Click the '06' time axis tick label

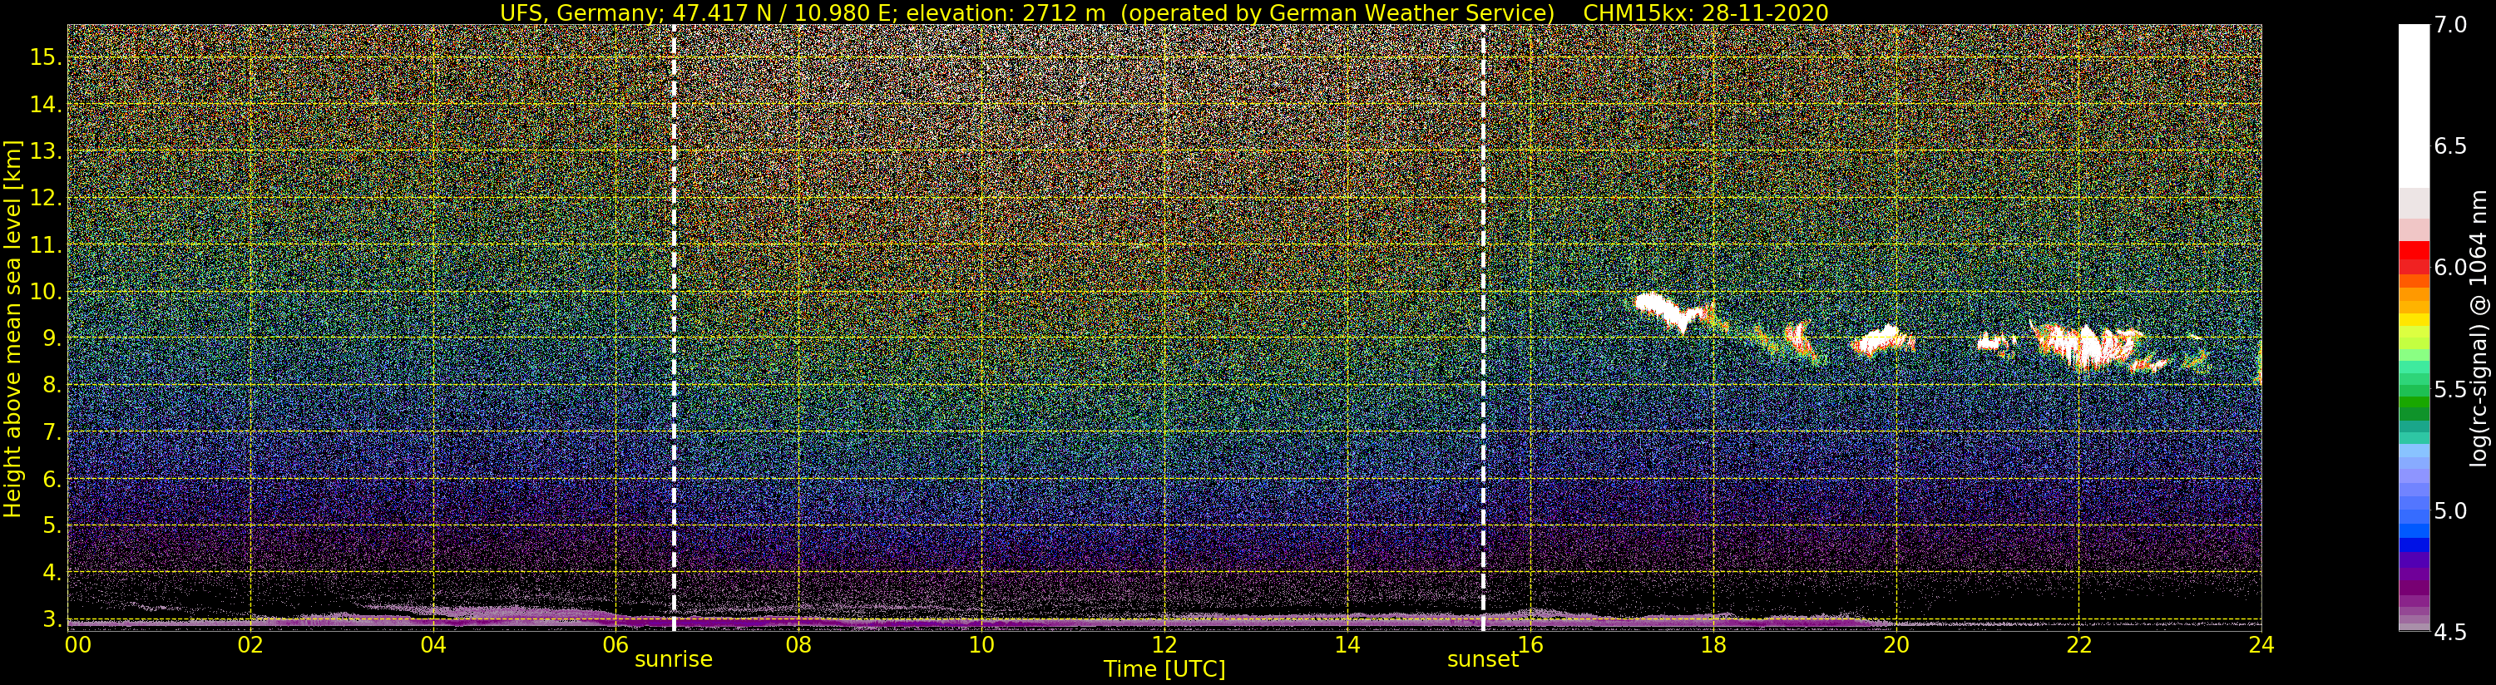pyautogui.click(x=616, y=645)
